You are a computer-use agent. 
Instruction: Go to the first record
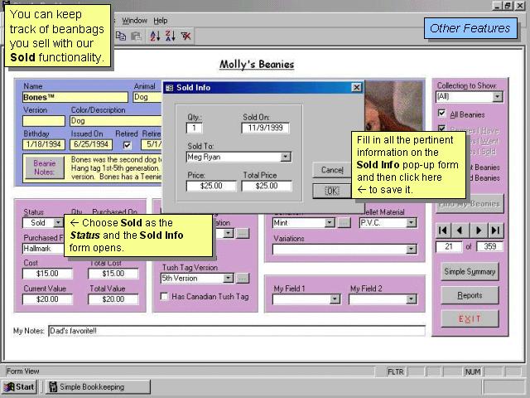[x=444, y=230]
